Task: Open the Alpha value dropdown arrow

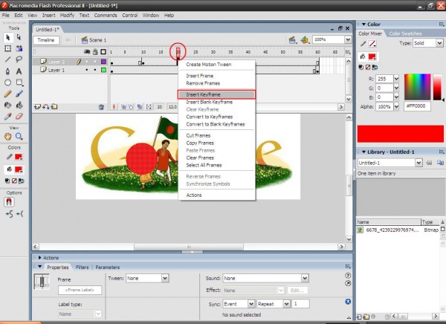Action: tap(396, 107)
